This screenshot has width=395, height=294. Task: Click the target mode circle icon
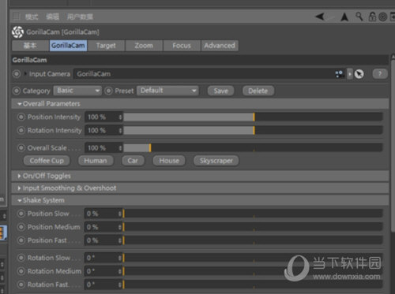point(382,17)
